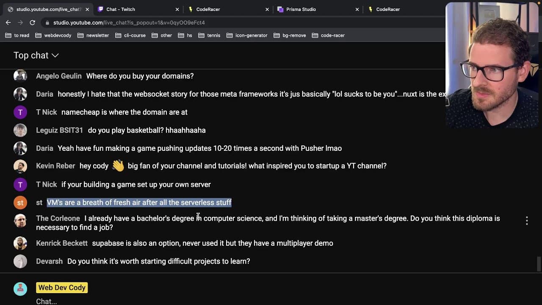
Task: Click the browser forward arrow
Action: [20, 22]
